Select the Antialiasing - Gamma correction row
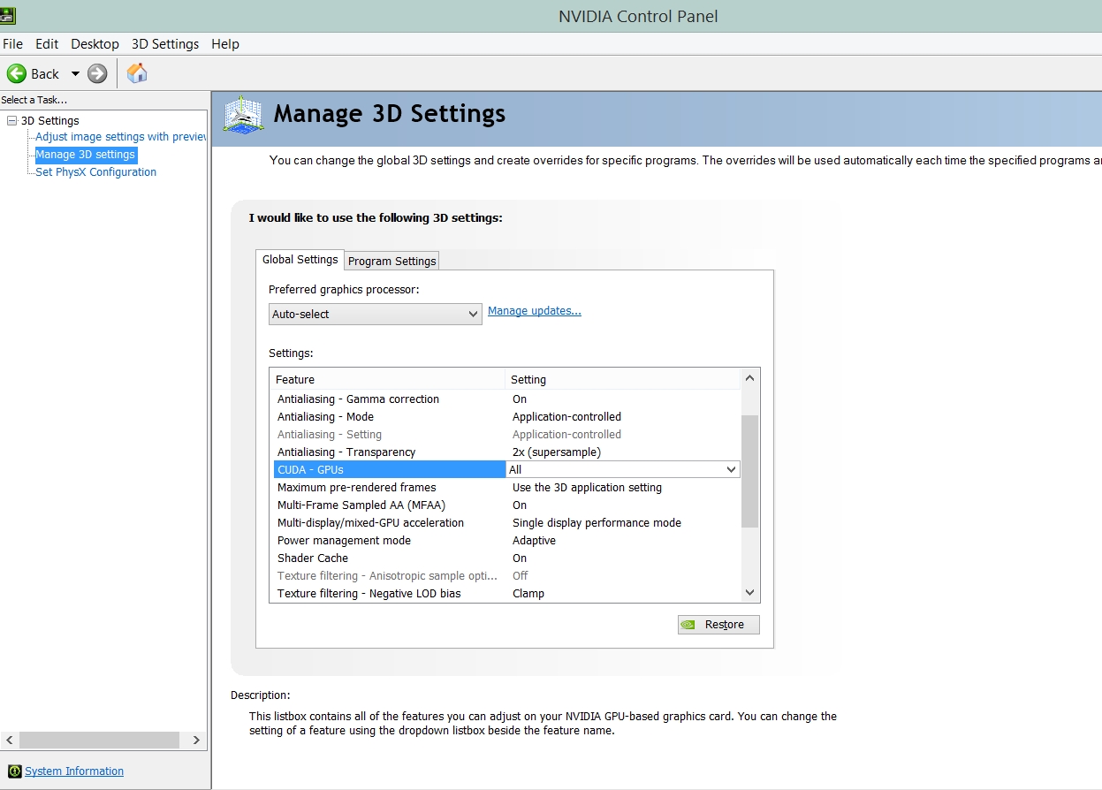This screenshot has height=790, width=1102. coord(505,399)
